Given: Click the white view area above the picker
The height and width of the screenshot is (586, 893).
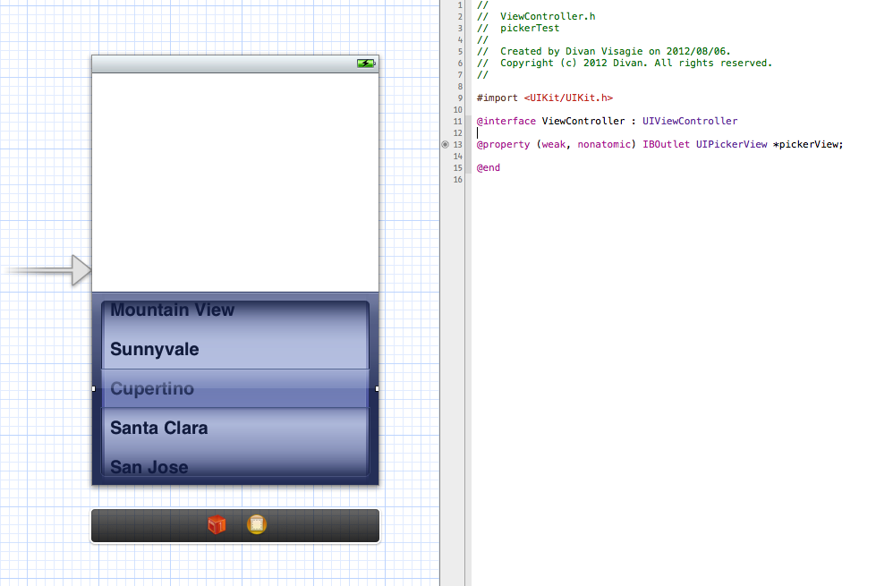Looking at the screenshot, I should 234,179.
